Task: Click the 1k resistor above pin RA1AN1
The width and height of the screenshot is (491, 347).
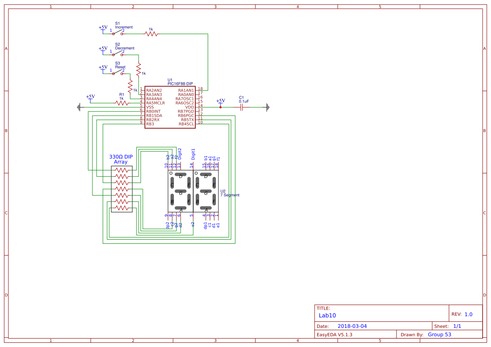Action: coord(151,33)
